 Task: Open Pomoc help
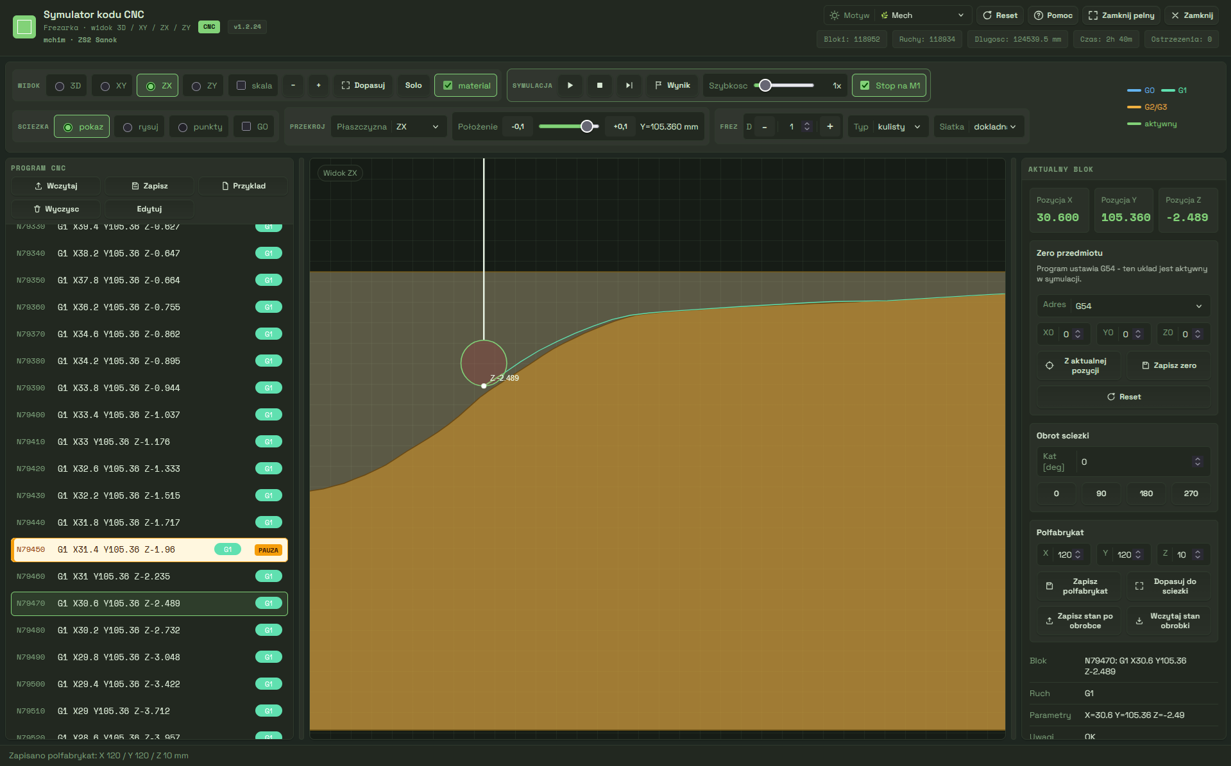coord(1053,15)
